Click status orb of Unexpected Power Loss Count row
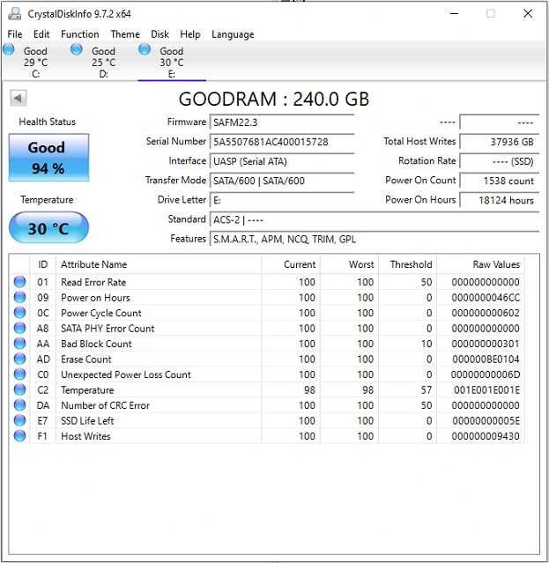Viewport: 549px width, 563px height. coord(19,374)
